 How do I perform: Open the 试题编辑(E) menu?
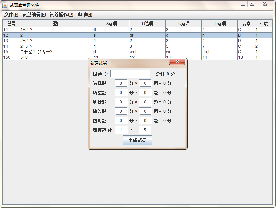coord(34,15)
